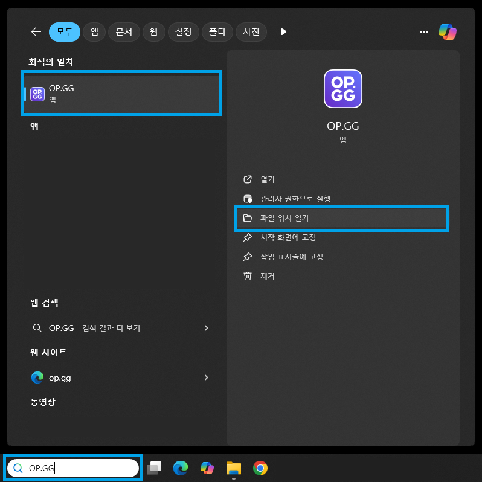
Task: Select 시작 화면에 고정
Action: pos(342,237)
